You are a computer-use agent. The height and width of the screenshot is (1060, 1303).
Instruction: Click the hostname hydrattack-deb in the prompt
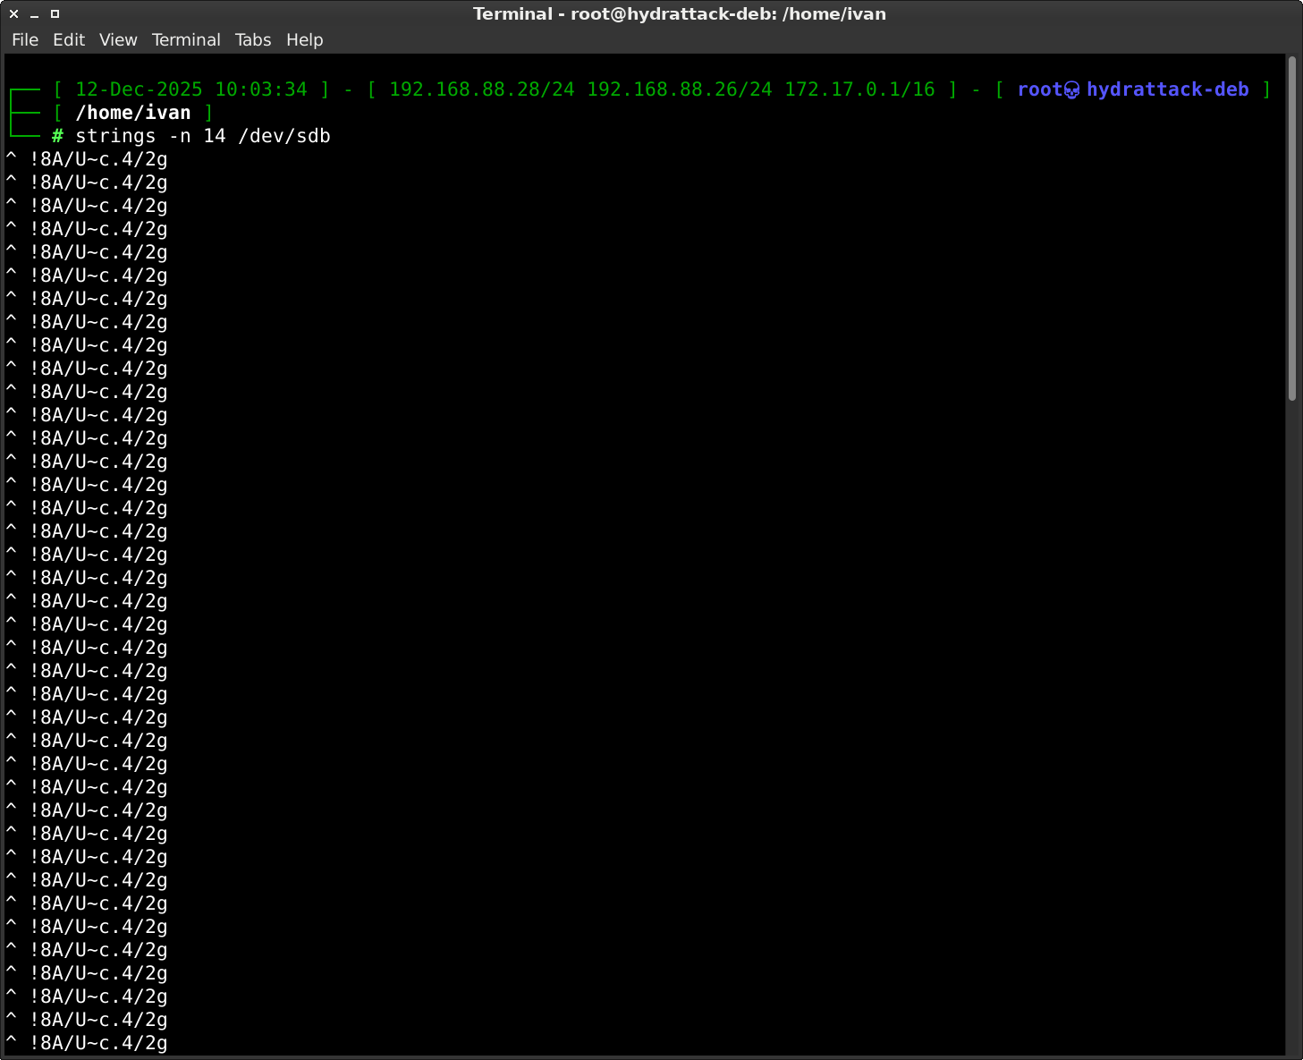[x=1168, y=89]
